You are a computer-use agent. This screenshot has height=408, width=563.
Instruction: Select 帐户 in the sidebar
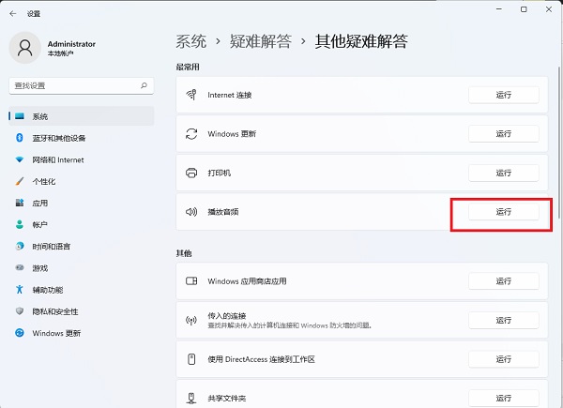pos(39,224)
